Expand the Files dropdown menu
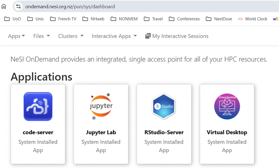279x168 pixels. pyautogui.click(x=41, y=36)
